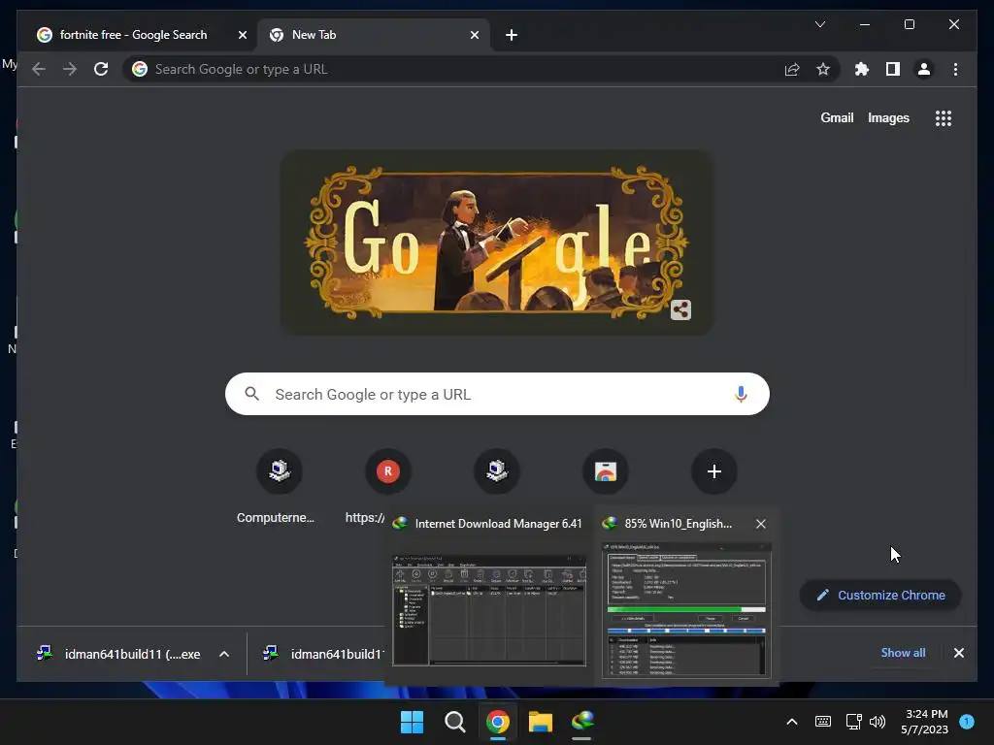Toggle the Chrome side panel

[x=893, y=69]
